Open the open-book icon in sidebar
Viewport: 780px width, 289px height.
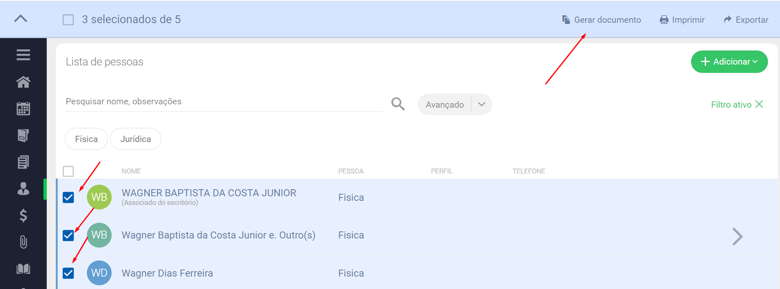pyautogui.click(x=23, y=269)
